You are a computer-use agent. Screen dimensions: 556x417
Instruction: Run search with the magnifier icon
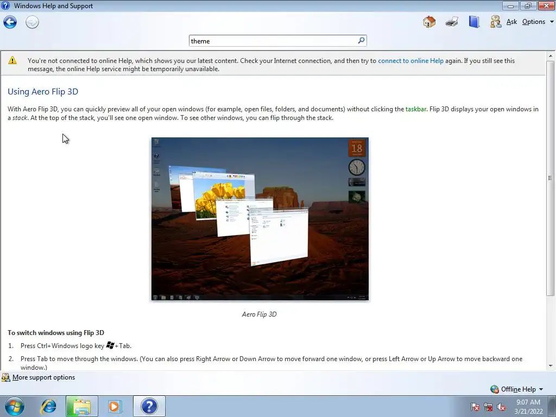coord(361,41)
